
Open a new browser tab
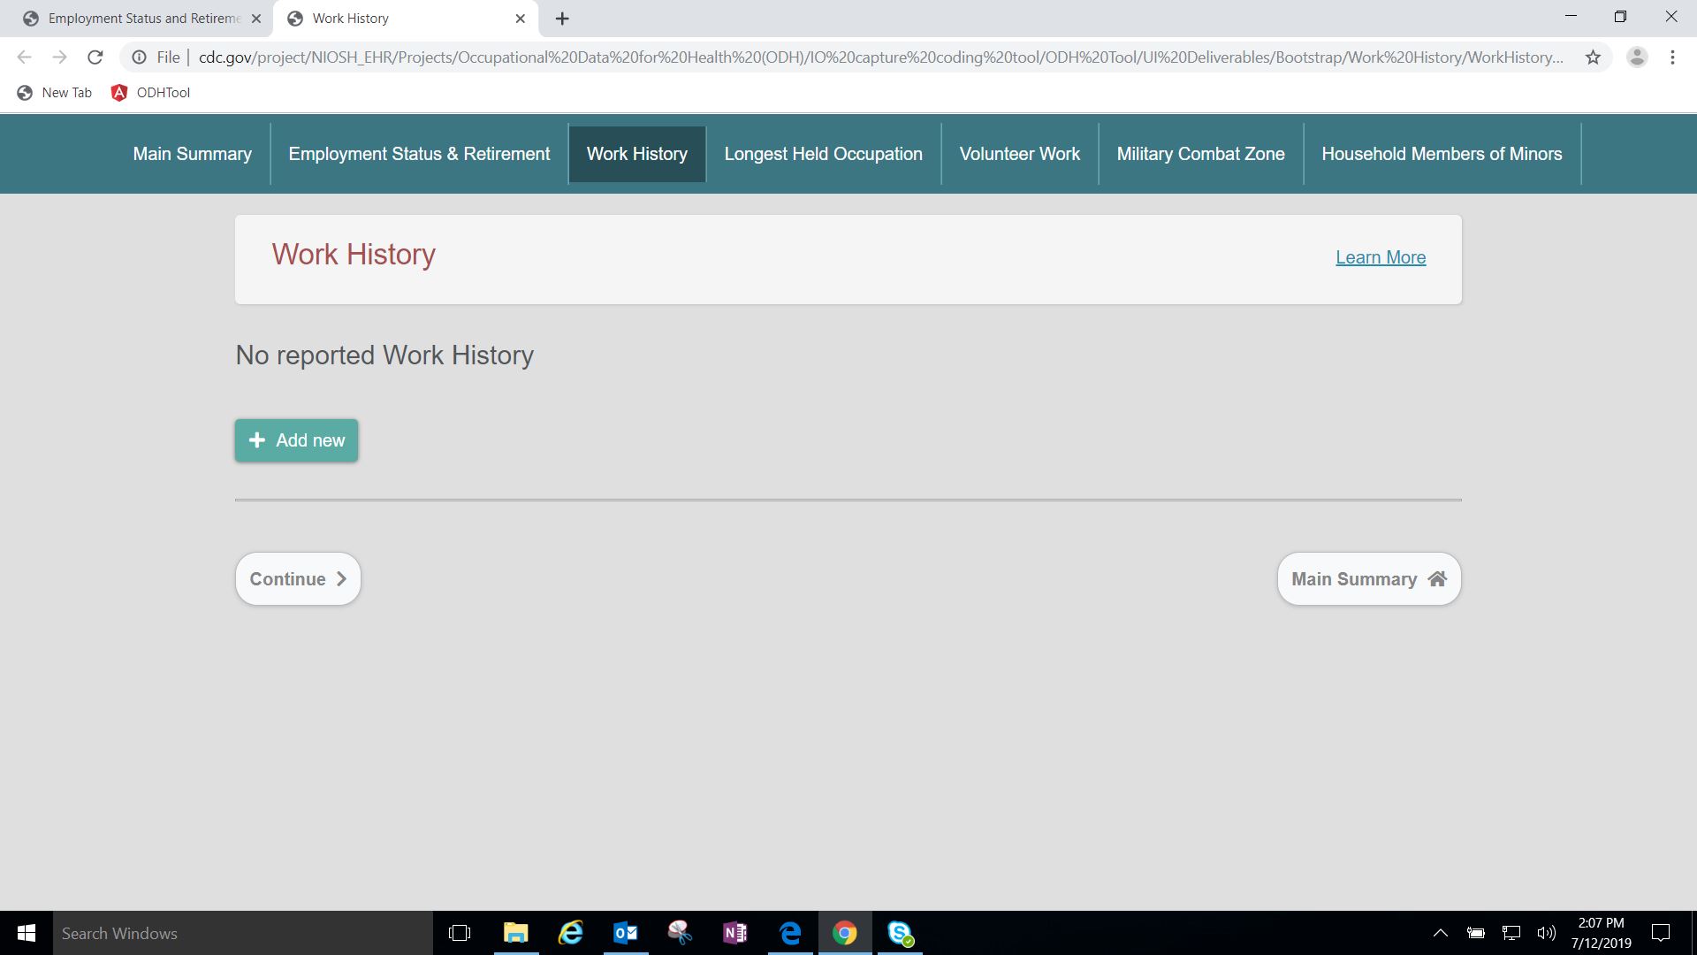coord(562,19)
